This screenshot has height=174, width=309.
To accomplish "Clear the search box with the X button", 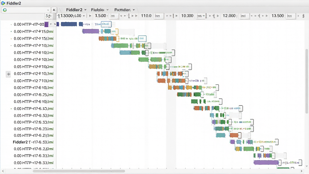I will click(54, 10).
